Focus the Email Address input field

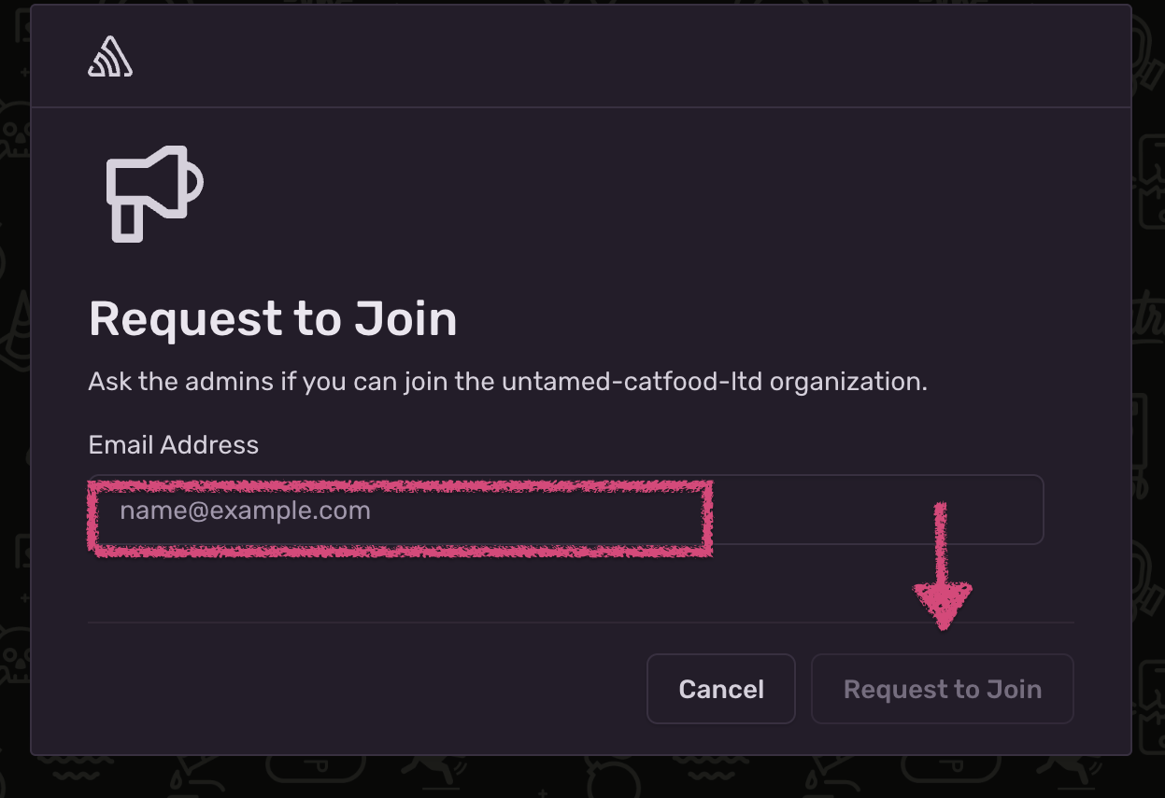coord(566,510)
